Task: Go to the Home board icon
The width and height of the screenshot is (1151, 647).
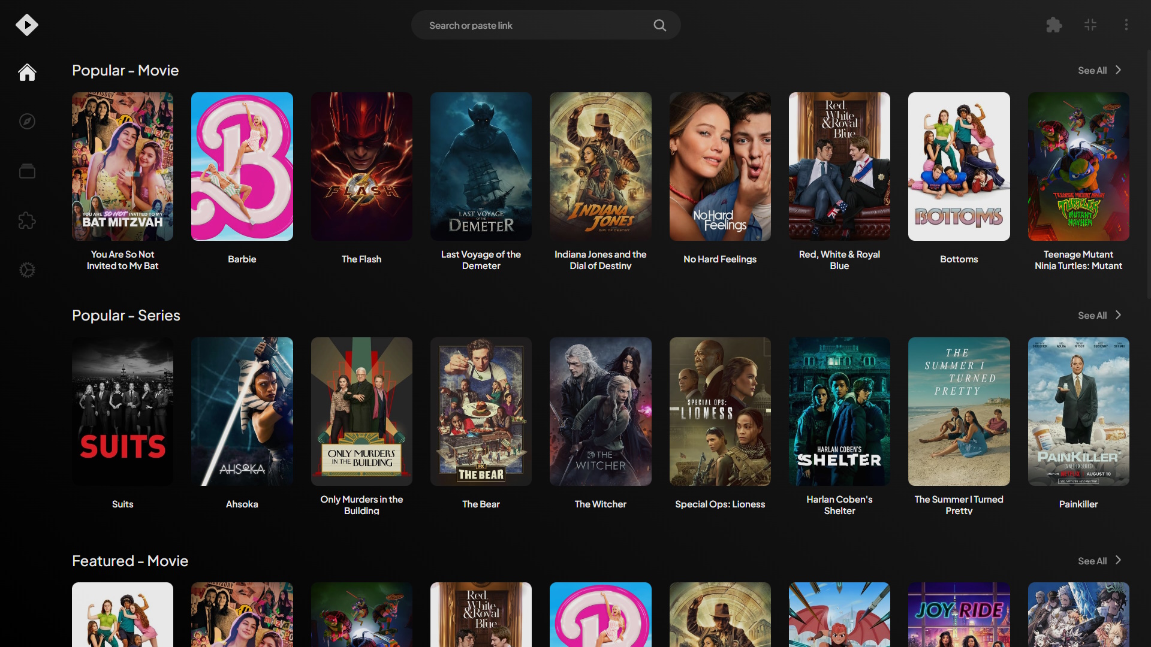Action: pos(27,72)
